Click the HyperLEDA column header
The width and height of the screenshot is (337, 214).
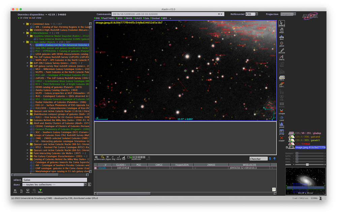[x=182, y=165]
